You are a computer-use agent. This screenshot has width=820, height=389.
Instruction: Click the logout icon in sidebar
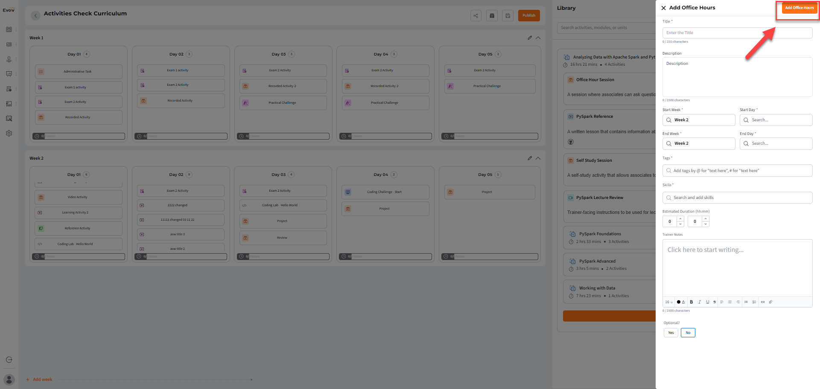[9, 360]
